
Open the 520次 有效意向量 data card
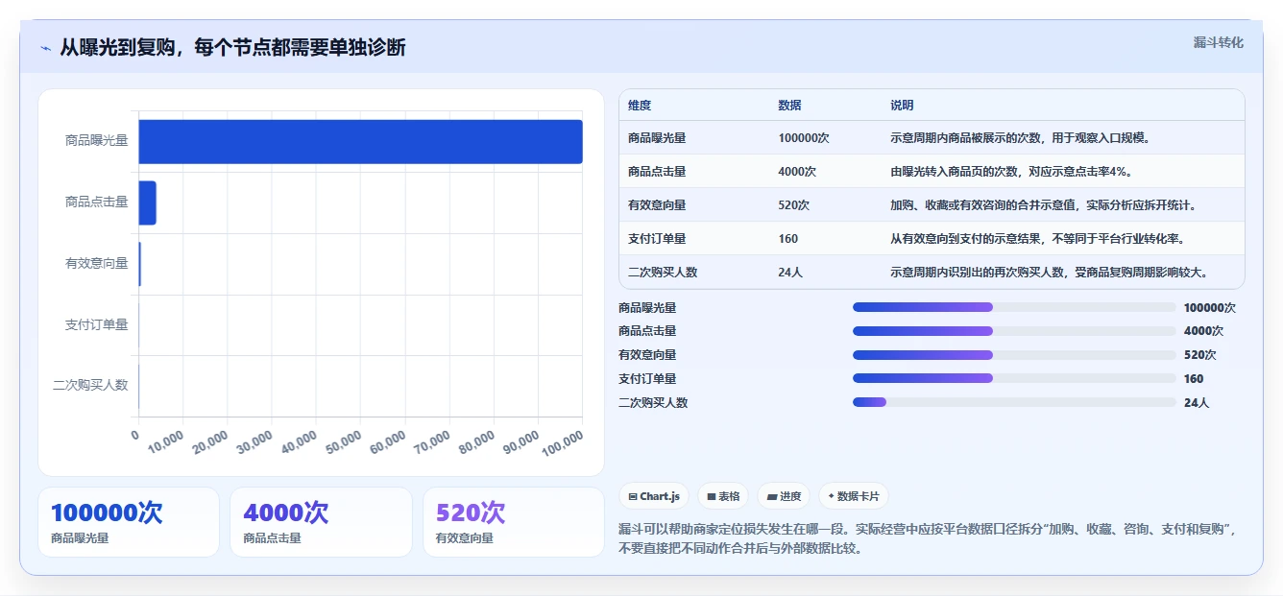click(514, 522)
